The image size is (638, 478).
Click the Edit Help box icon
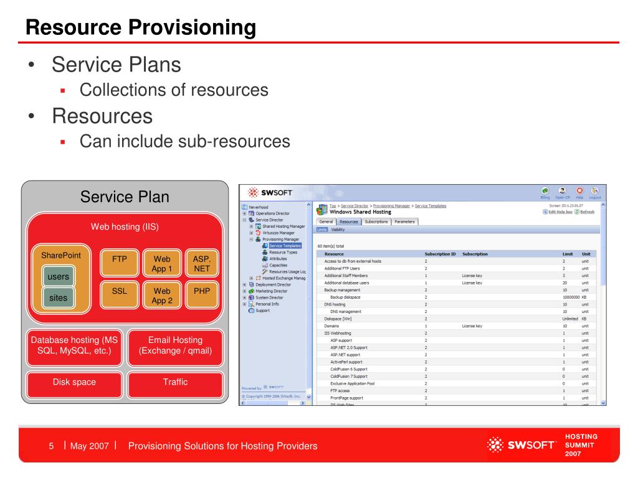(545, 212)
